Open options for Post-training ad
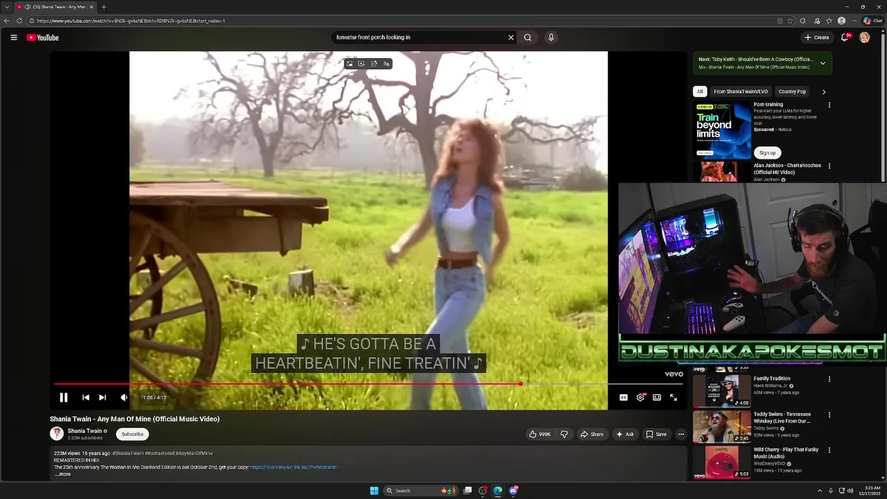Viewport: 887px width, 499px height. coord(829,105)
